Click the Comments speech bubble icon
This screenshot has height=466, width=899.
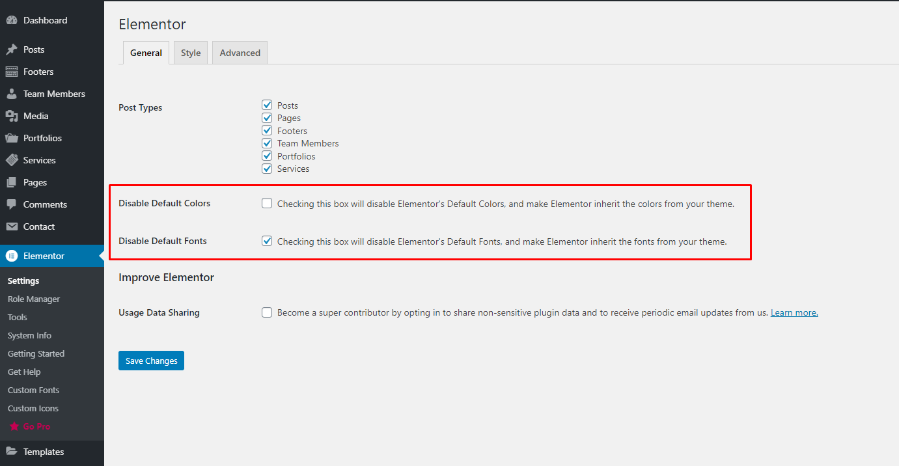click(x=12, y=204)
